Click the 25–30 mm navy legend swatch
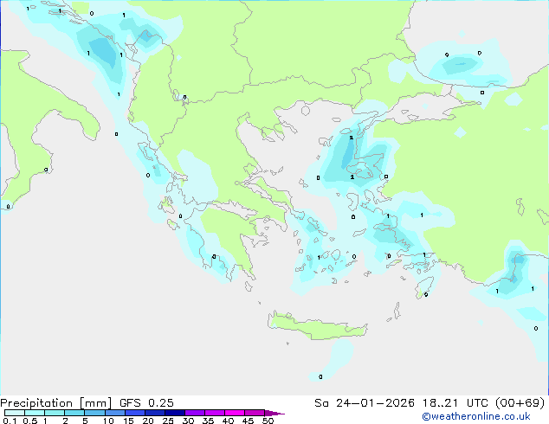 [x=175, y=413]
